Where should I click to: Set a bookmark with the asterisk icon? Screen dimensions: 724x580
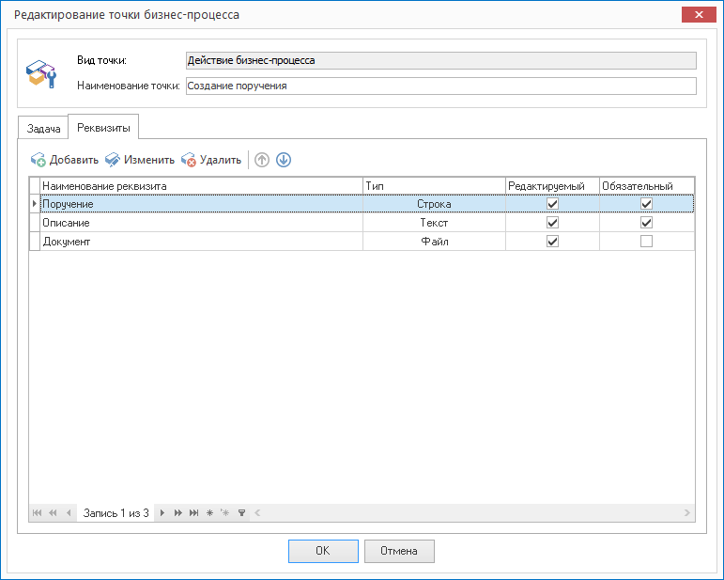click(209, 512)
